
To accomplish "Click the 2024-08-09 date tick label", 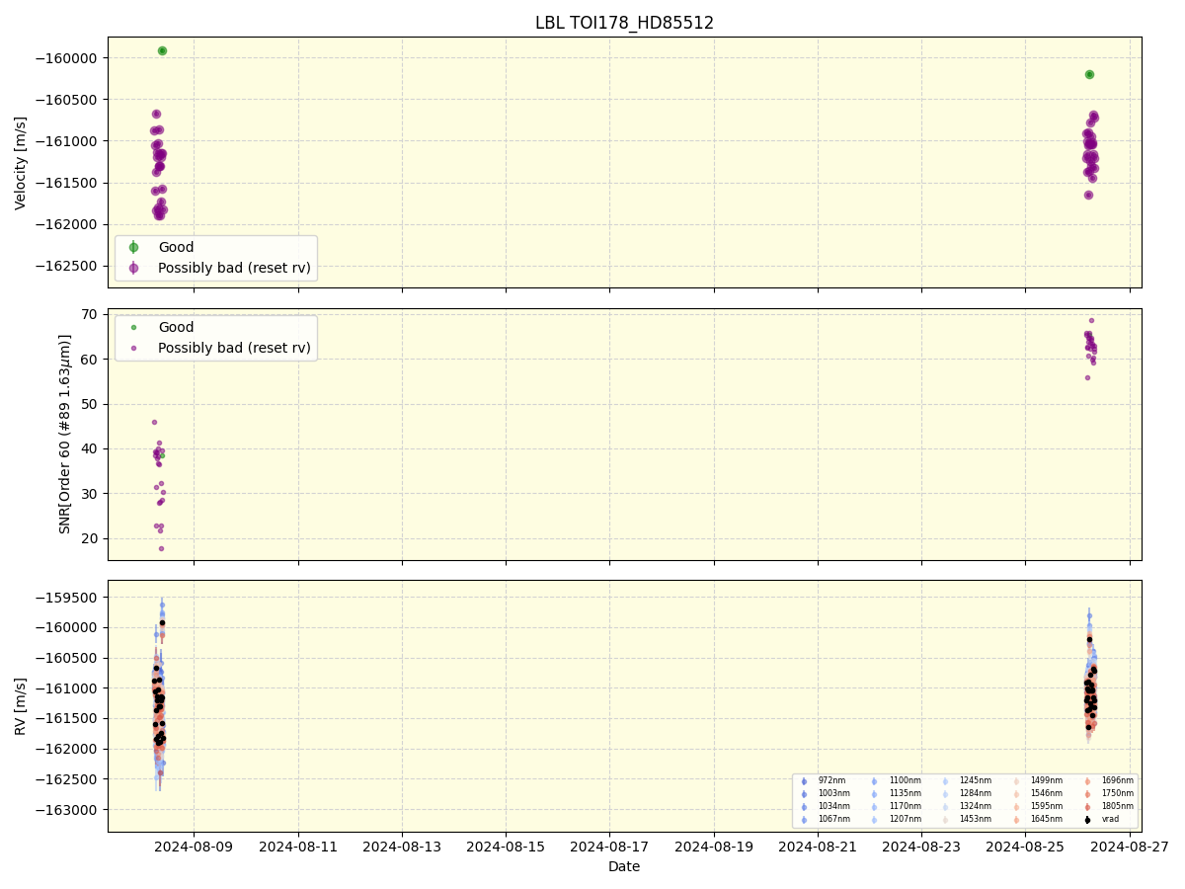I will click(x=194, y=846).
